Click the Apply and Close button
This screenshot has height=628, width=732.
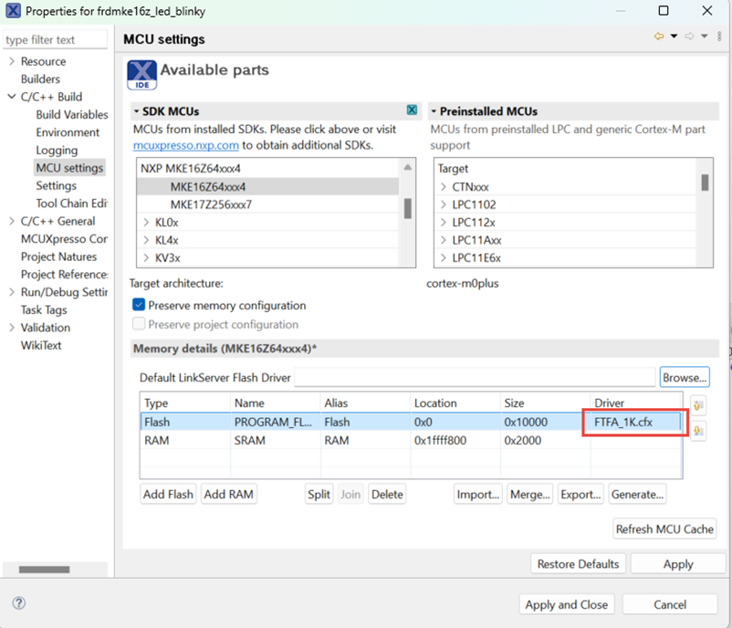tap(566, 604)
